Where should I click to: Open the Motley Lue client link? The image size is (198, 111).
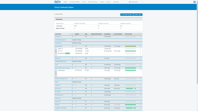(x=58, y=98)
